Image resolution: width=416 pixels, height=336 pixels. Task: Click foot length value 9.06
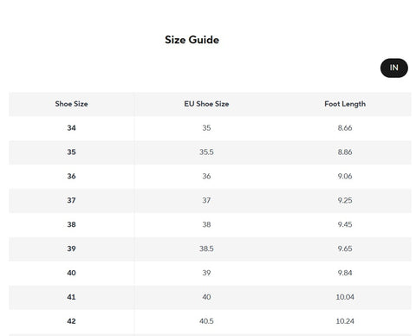345,176
